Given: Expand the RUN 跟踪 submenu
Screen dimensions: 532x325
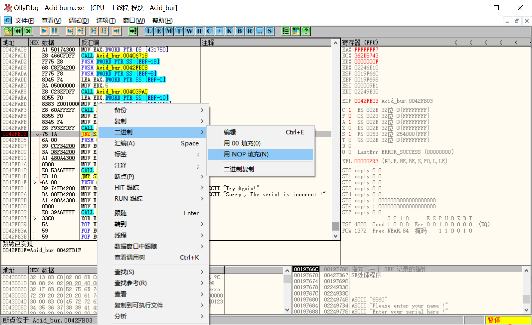Looking at the screenshot, I should [153, 198].
